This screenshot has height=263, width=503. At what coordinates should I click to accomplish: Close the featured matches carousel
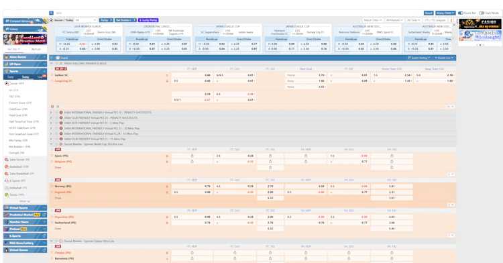point(453,25)
